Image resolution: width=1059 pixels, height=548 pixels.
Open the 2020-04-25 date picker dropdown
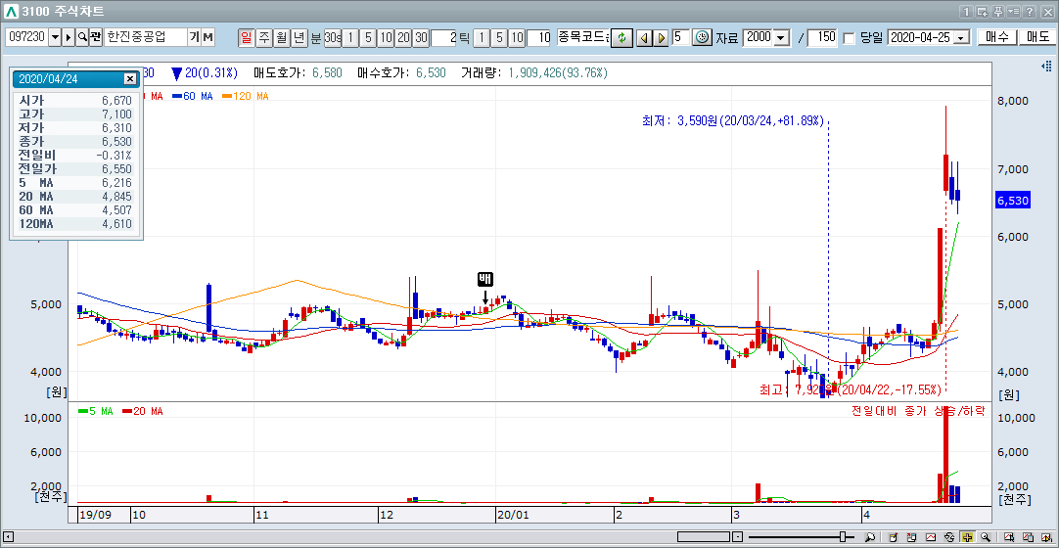pyautogui.click(x=962, y=38)
